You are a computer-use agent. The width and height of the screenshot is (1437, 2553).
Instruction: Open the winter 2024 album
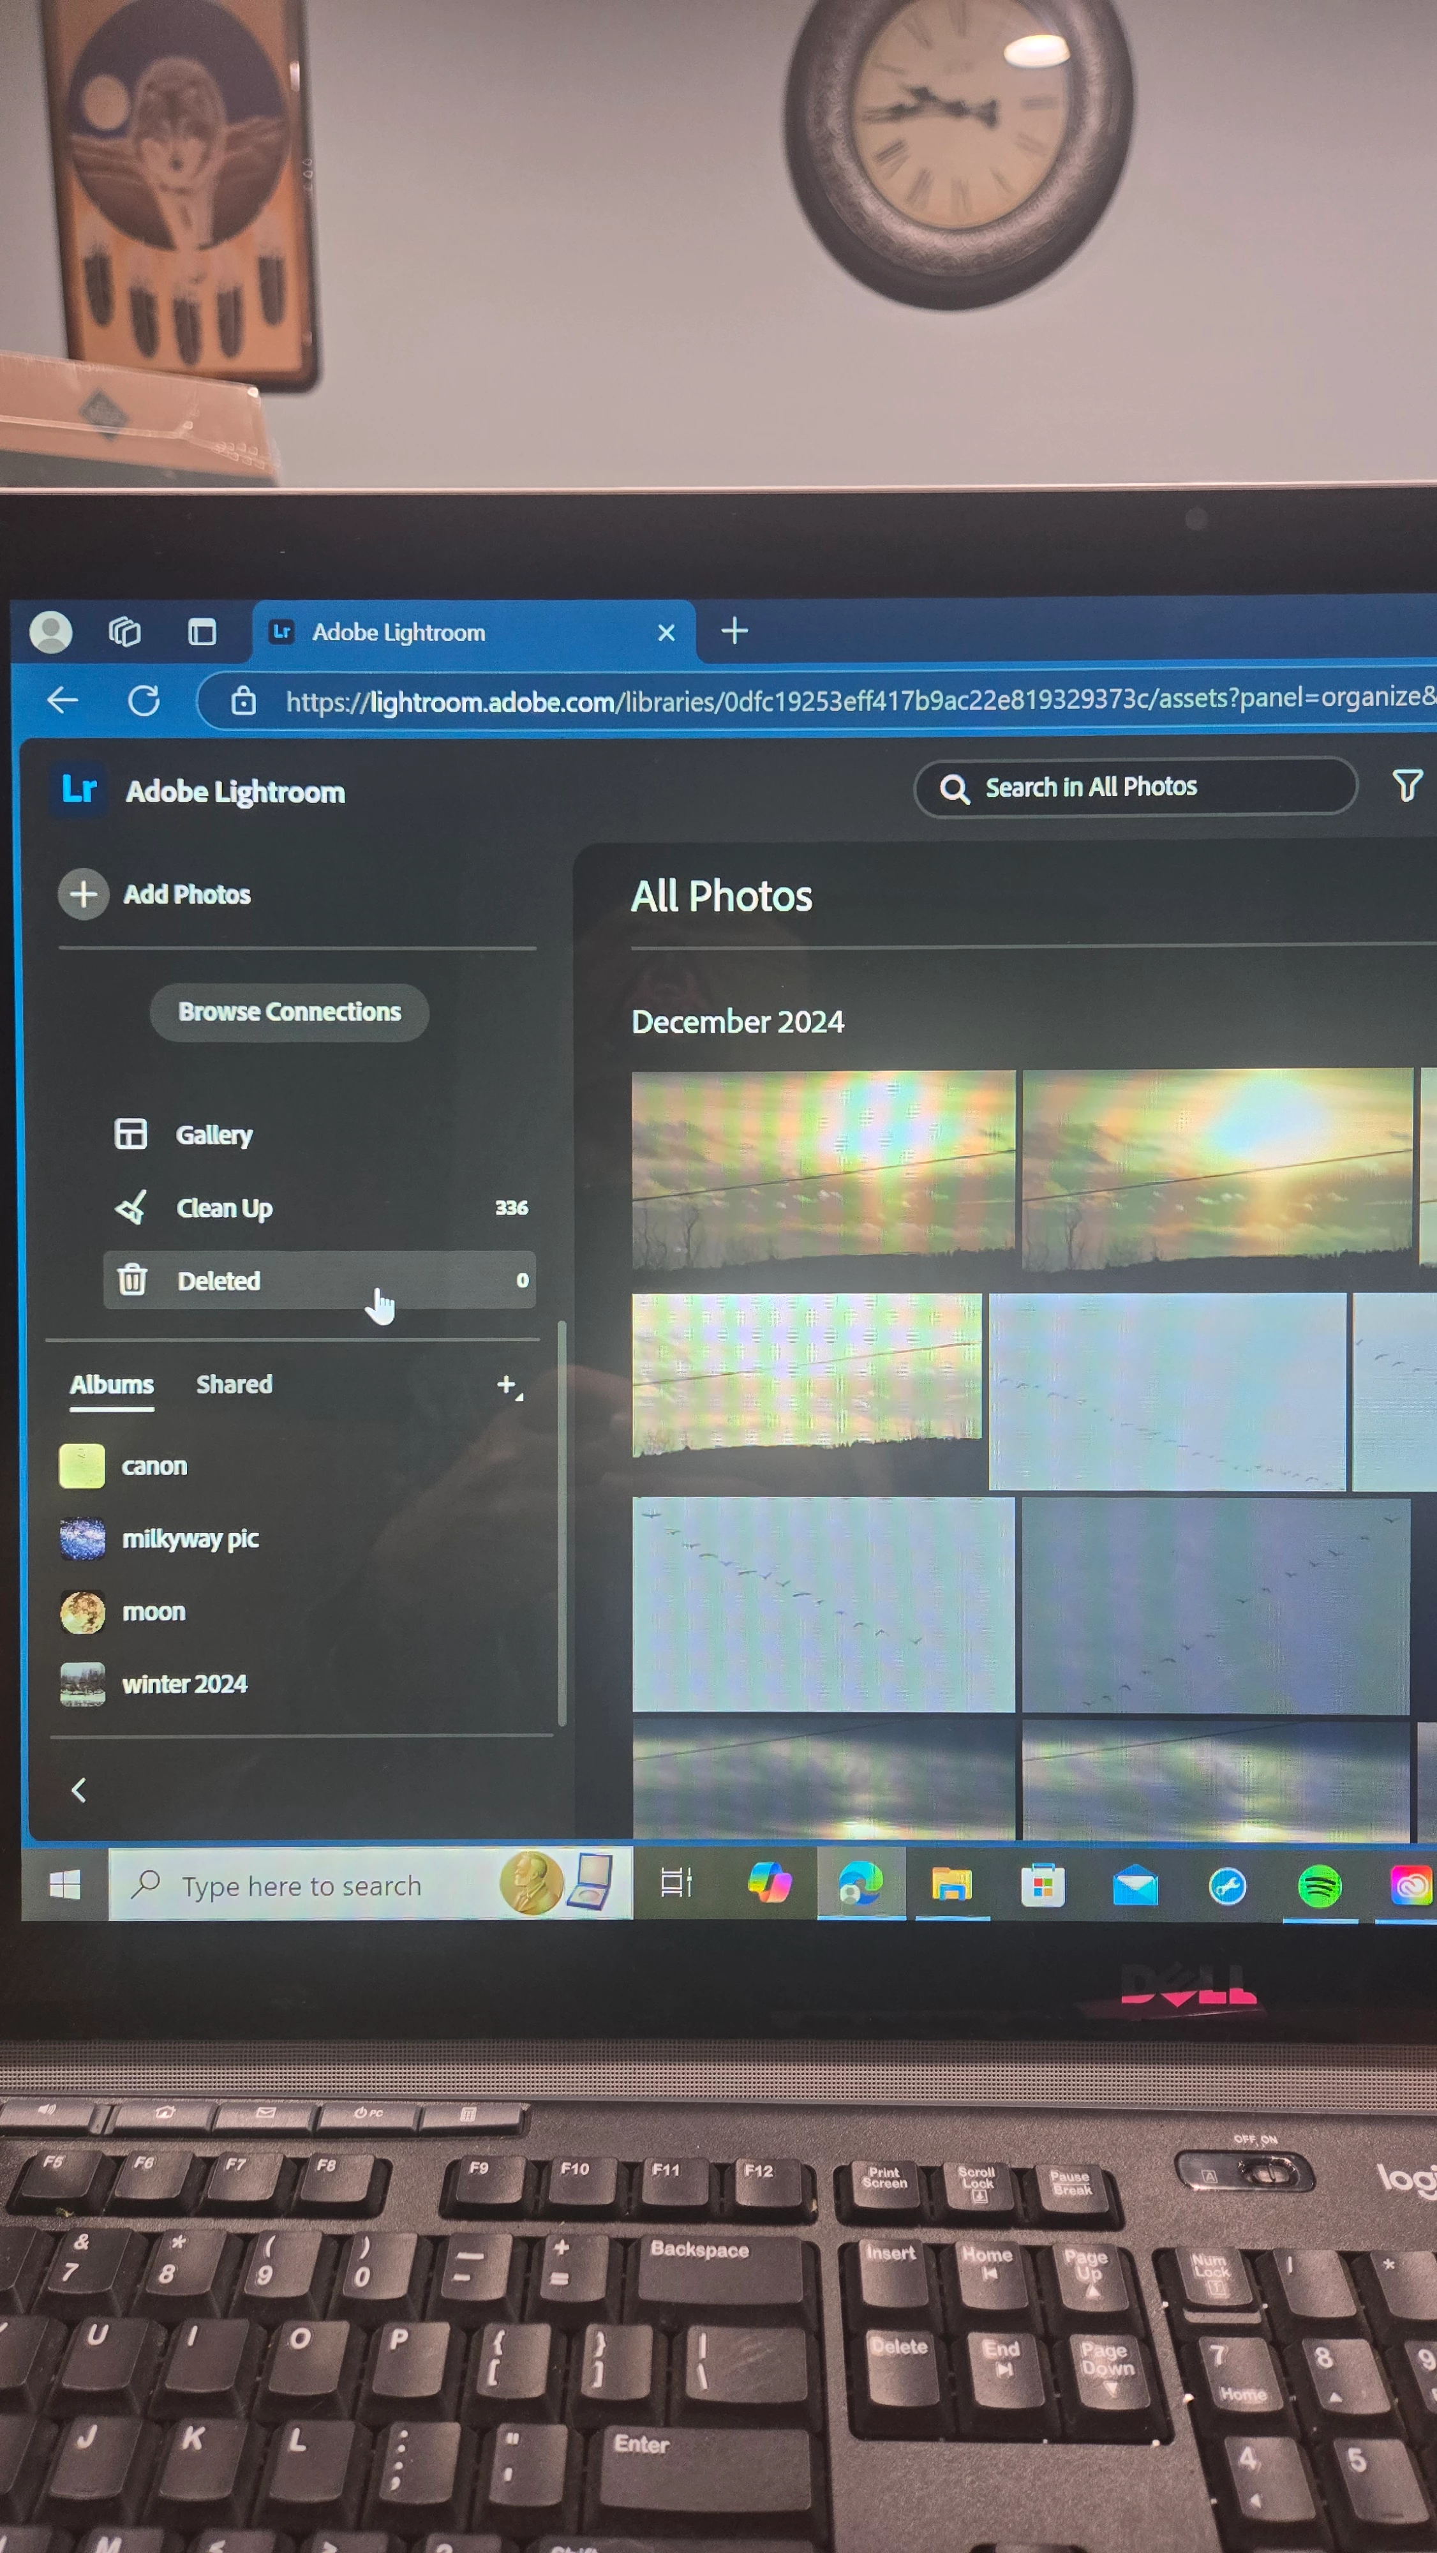pos(184,1684)
